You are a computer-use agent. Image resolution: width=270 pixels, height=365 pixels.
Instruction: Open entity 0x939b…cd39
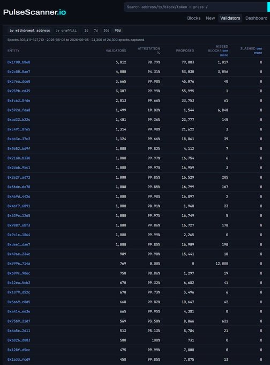[19, 91]
